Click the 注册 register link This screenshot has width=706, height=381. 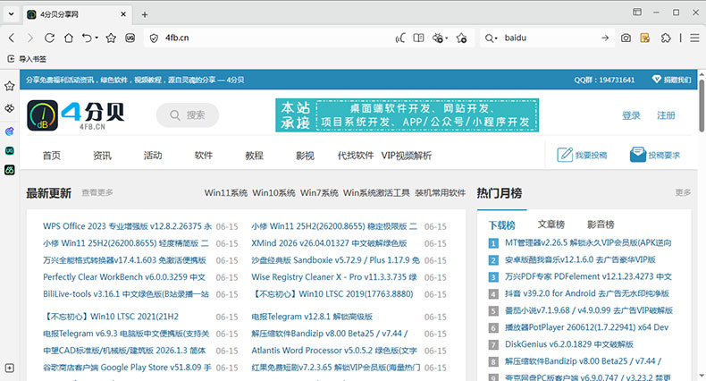666,115
